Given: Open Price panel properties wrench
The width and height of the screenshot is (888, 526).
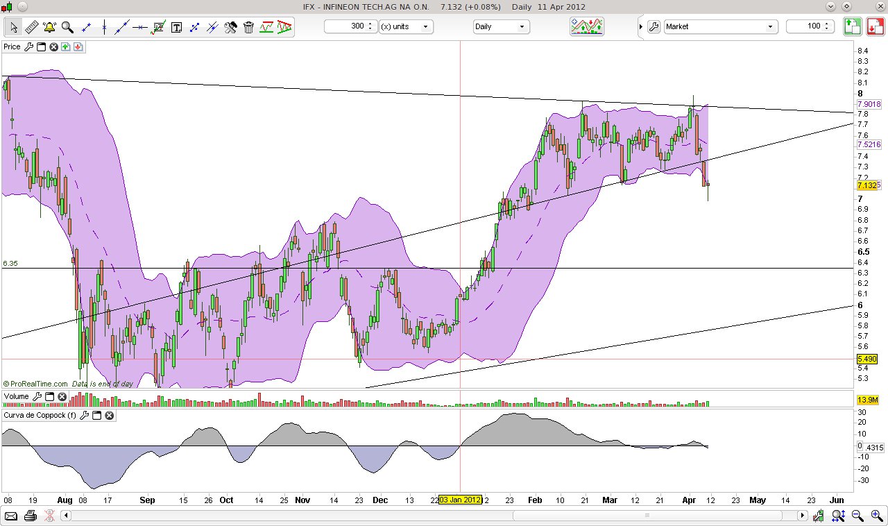Looking at the screenshot, I should pyautogui.click(x=28, y=46).
